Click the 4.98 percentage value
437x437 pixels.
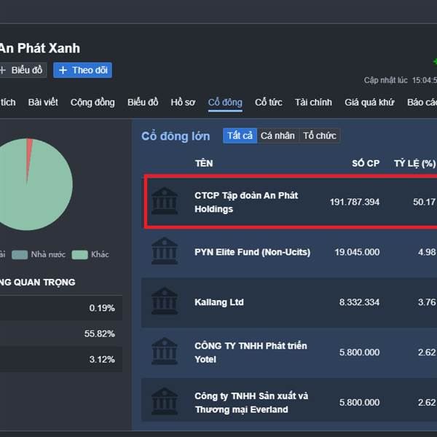pos(427,252)
